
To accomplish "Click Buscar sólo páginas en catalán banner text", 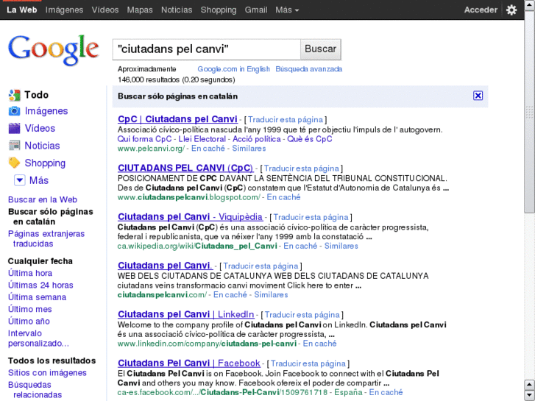I will click(x=177, y=96).
